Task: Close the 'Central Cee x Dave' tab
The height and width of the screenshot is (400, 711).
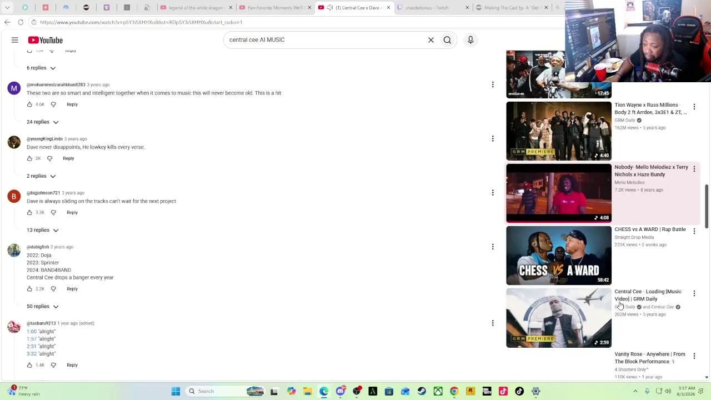Action: pyautogui.click(x=388, y=8)
